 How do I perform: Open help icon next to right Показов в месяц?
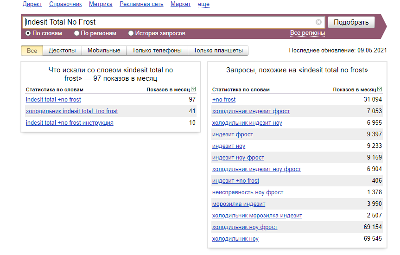(380, 89)
